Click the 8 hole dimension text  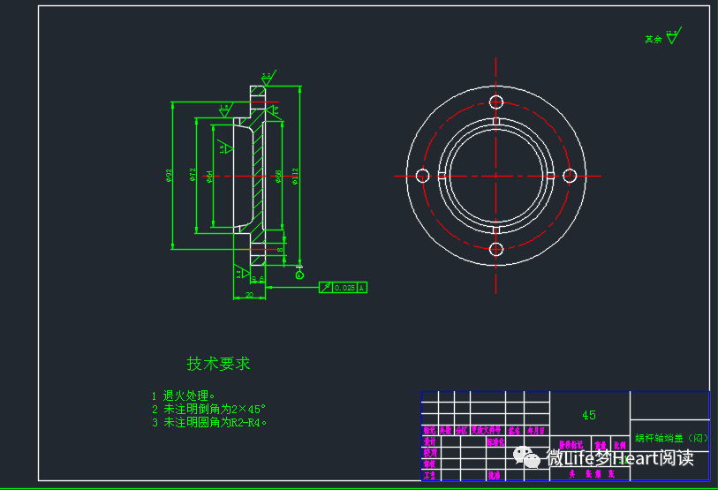pyautogui.click(x=280, y=250)
